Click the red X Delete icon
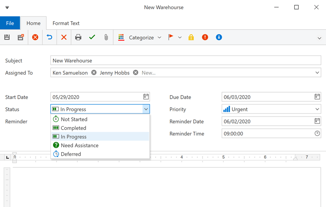Screen dimensions: 326x207 click(64, 37)
